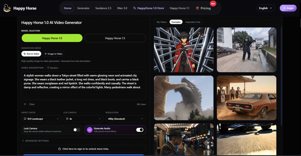Switch to the My Videos tab
Image resolution: width=301 pixels, height=156 pixels.
[162, 22]
